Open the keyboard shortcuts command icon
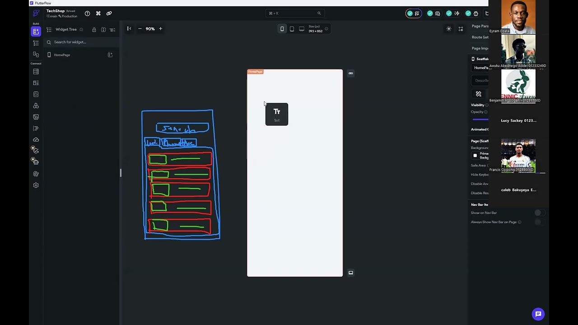 (98, 14)
